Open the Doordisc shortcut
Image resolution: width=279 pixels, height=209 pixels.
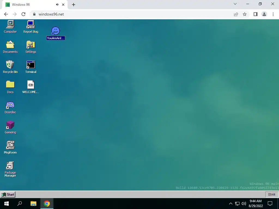click(x=10, y=107)
